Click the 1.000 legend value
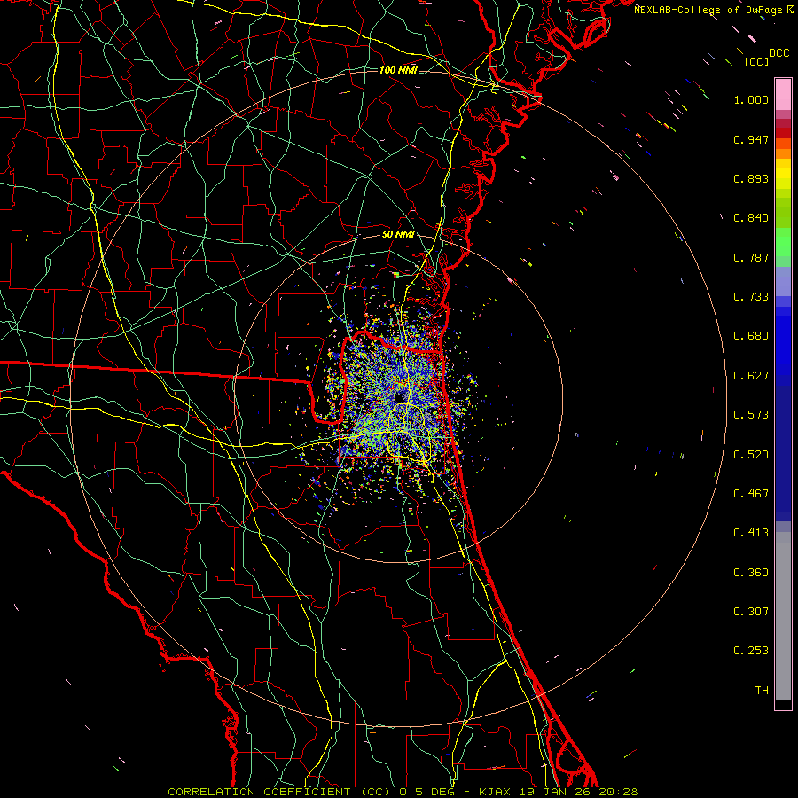Screen dimensions: 798x798 (751, 99)
